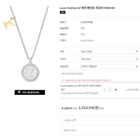Viewport: 140px width, 140px height.
Task: Click the product title ending in M80184
Action: tap(87, 8)
